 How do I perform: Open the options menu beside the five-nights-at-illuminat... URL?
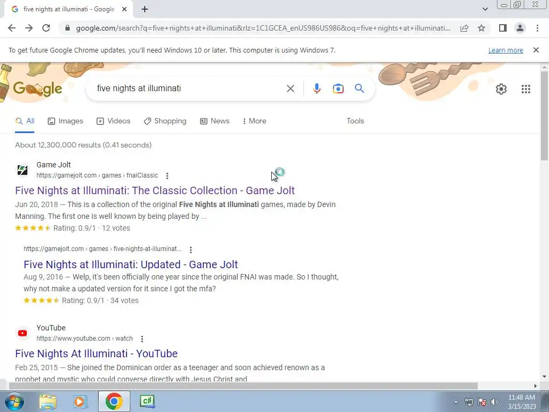(190, 249)
